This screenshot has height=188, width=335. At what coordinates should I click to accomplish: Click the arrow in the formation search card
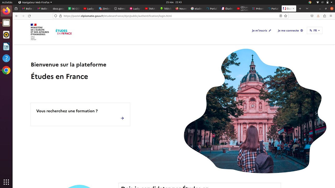(x=122, y=118)
